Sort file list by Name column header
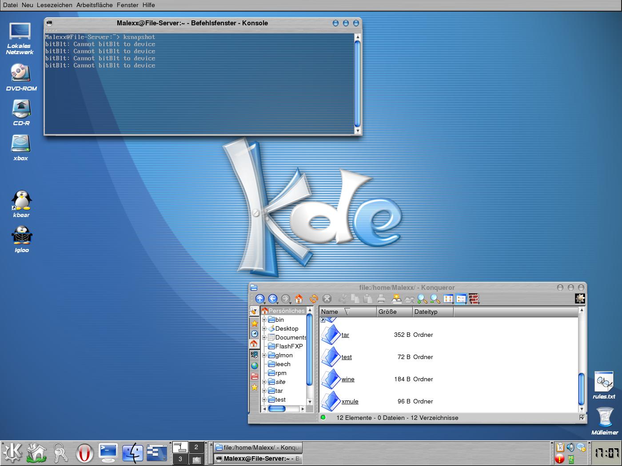 click(348, 312)
